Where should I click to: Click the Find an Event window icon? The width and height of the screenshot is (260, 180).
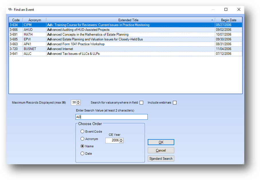coord(10,9)
